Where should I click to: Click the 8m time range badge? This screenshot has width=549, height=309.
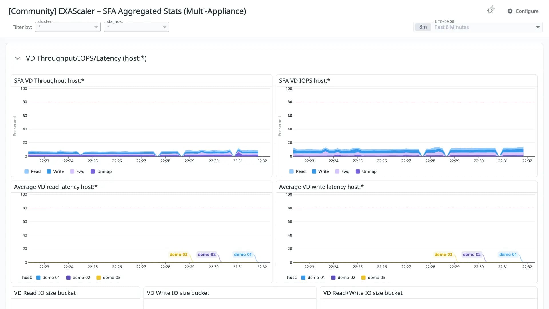point(423,27)
